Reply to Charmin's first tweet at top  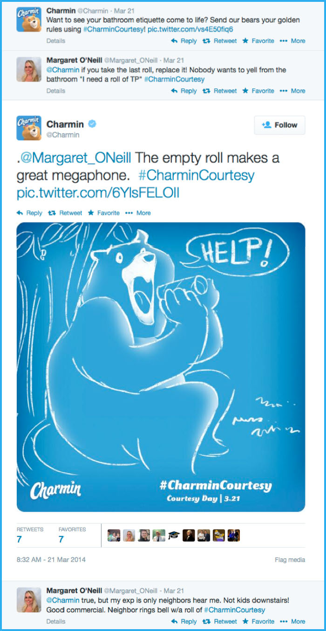[184, 41]
